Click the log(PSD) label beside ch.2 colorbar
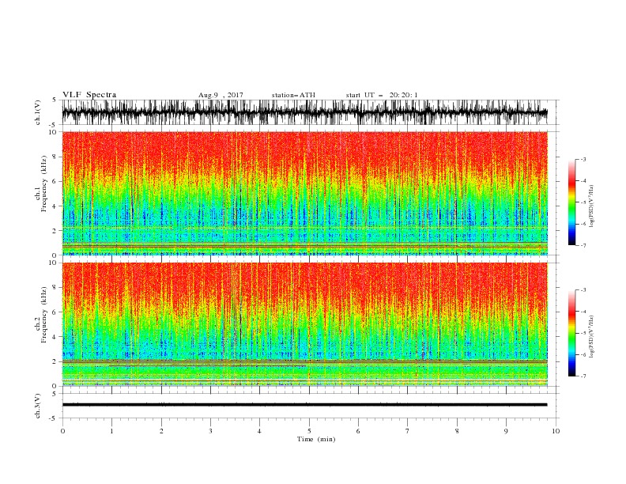 [592, 337]
